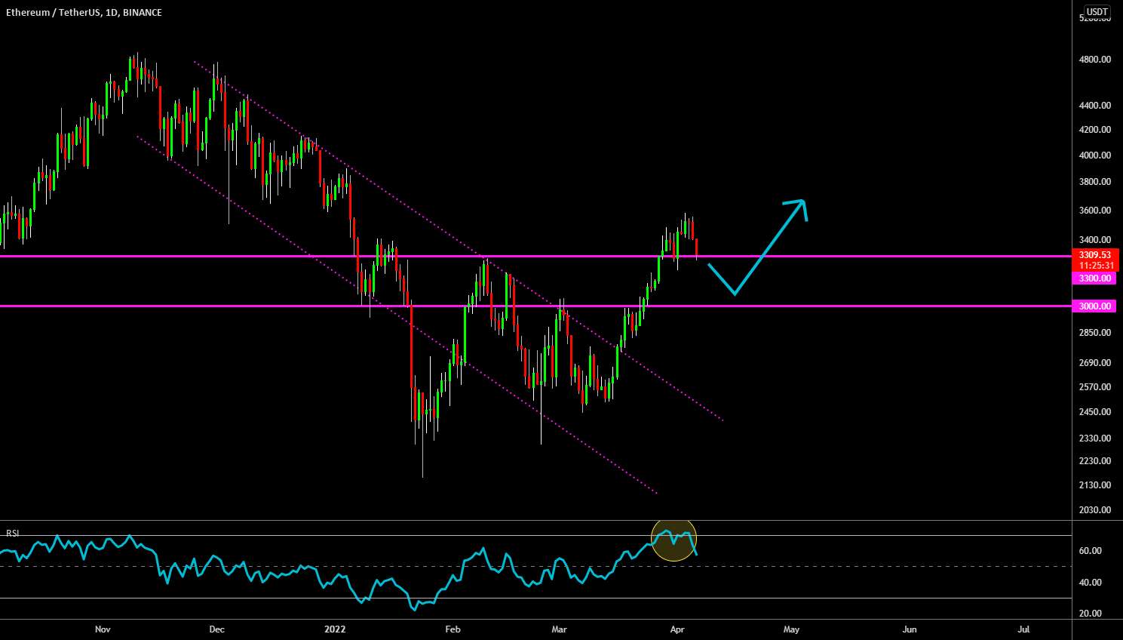The image size is (1123, 640).
Task: Click the 4400.00 price axis label
Action: 1095,106
